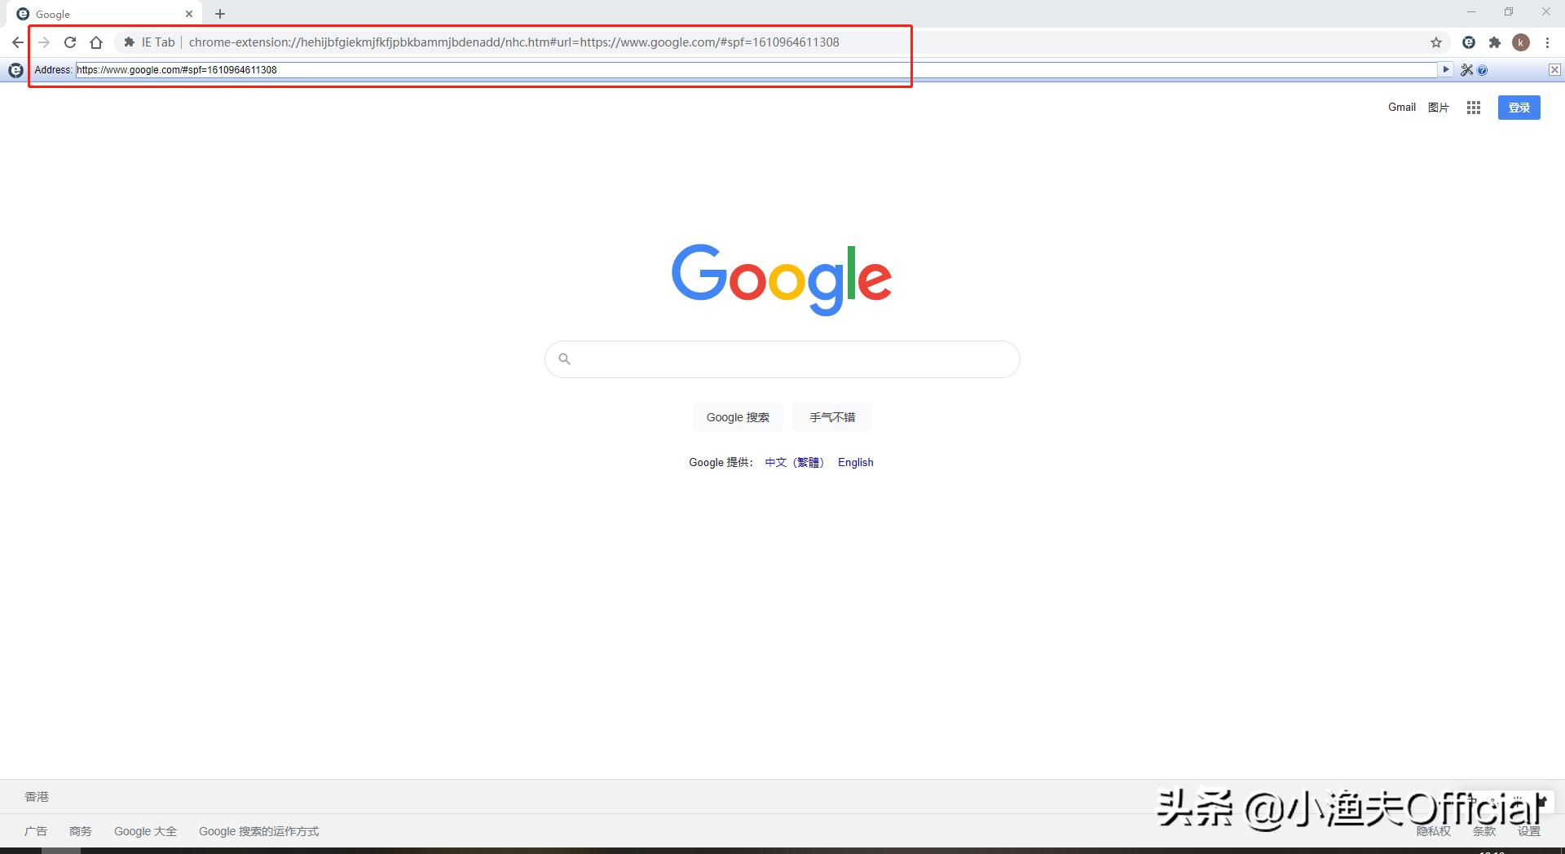The height and width of the screenshot is (854, 1565).
Task: Click the browser back arrow
Action: tap(17, 42)
